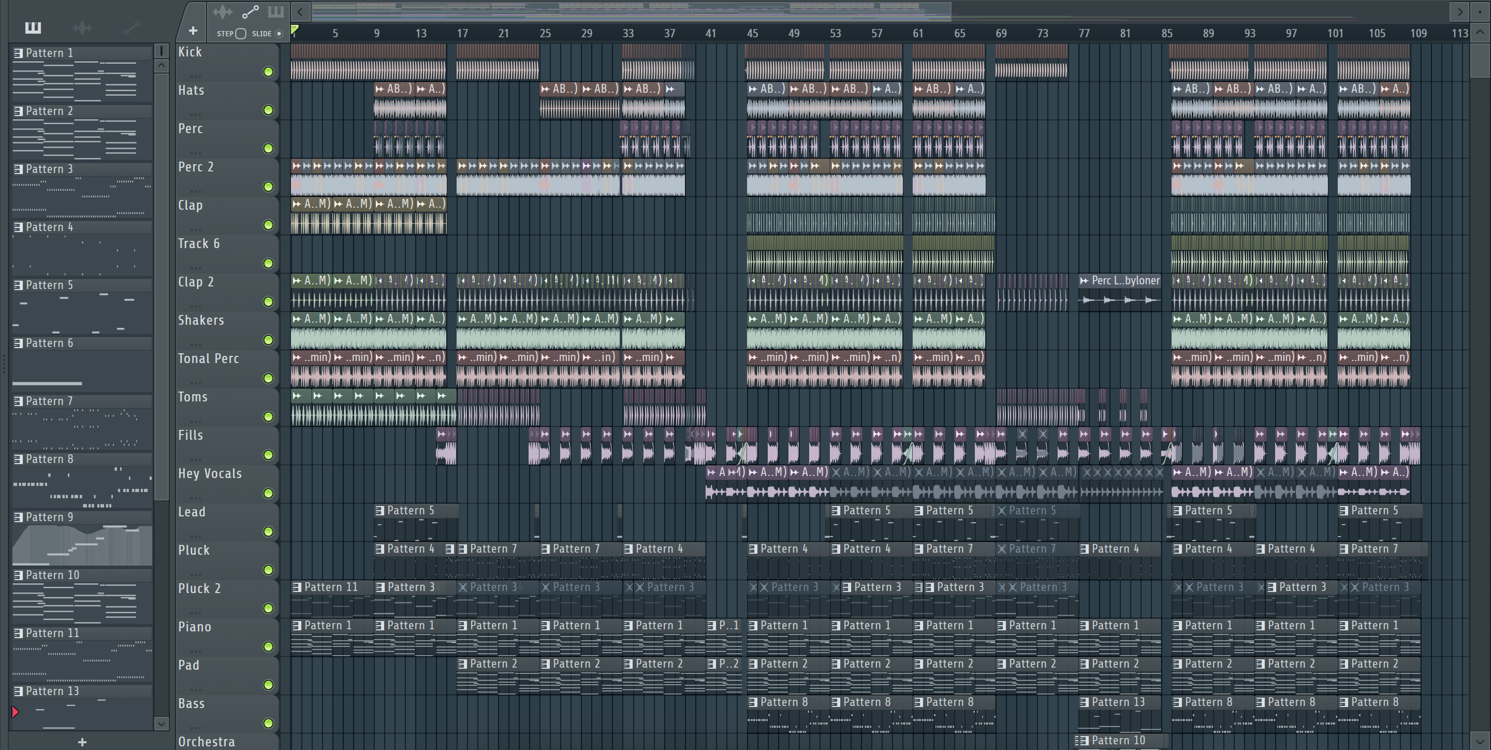Mute the Piano track

[268, 646]
